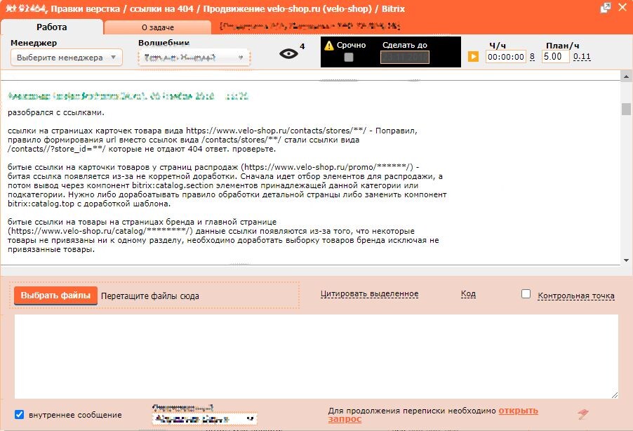The image size is (633, 431).
Task: Click the 0.11 value link
Action: (582, 57)
